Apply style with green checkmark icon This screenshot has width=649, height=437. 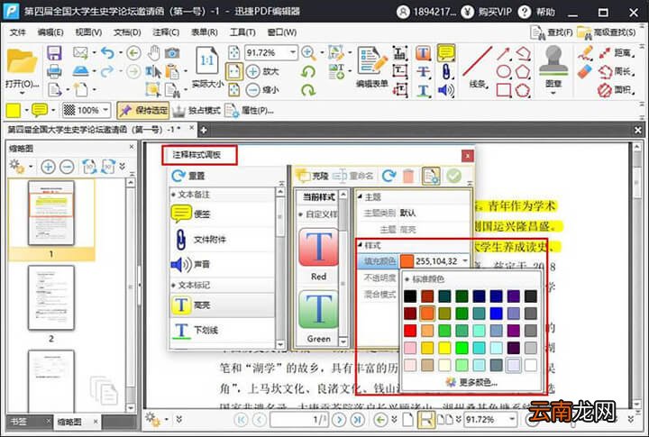tap(453, 176)
